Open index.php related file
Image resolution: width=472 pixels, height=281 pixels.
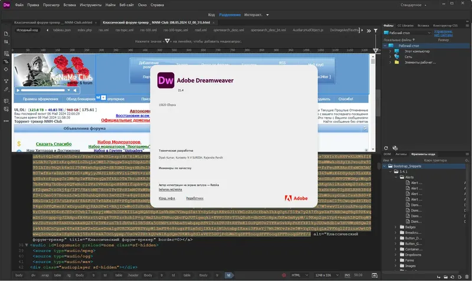(x=84, y=30)
